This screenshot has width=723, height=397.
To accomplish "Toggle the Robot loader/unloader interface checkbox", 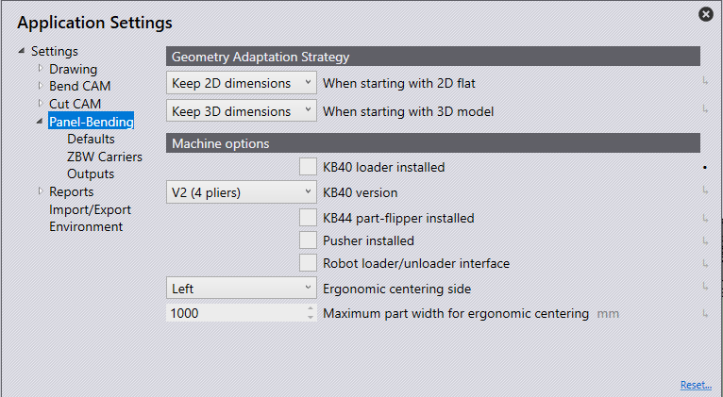I will pyautogui.click(x=308, y=263).
